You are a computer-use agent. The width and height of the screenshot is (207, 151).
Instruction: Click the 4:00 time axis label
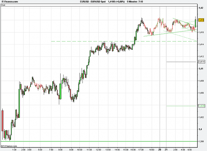183,150
